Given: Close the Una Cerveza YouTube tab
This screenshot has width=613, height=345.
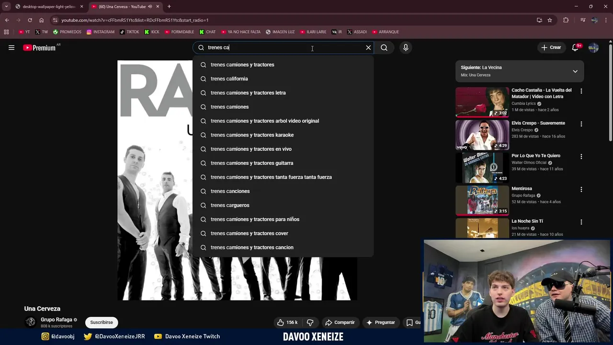Looking at the screenshot, I should coord(158,7).
